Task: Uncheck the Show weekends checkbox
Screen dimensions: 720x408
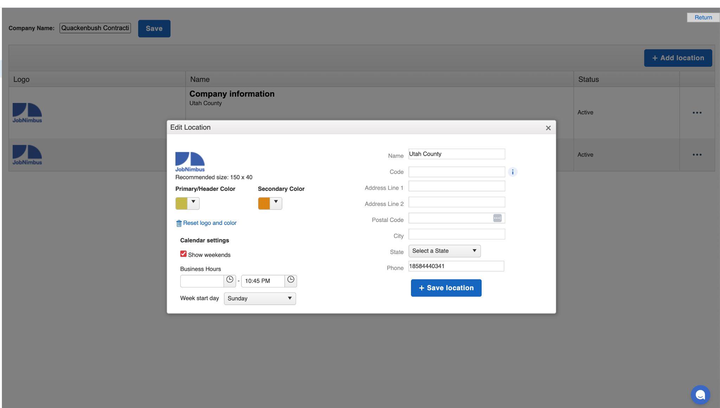Action: tap(184, 254)
